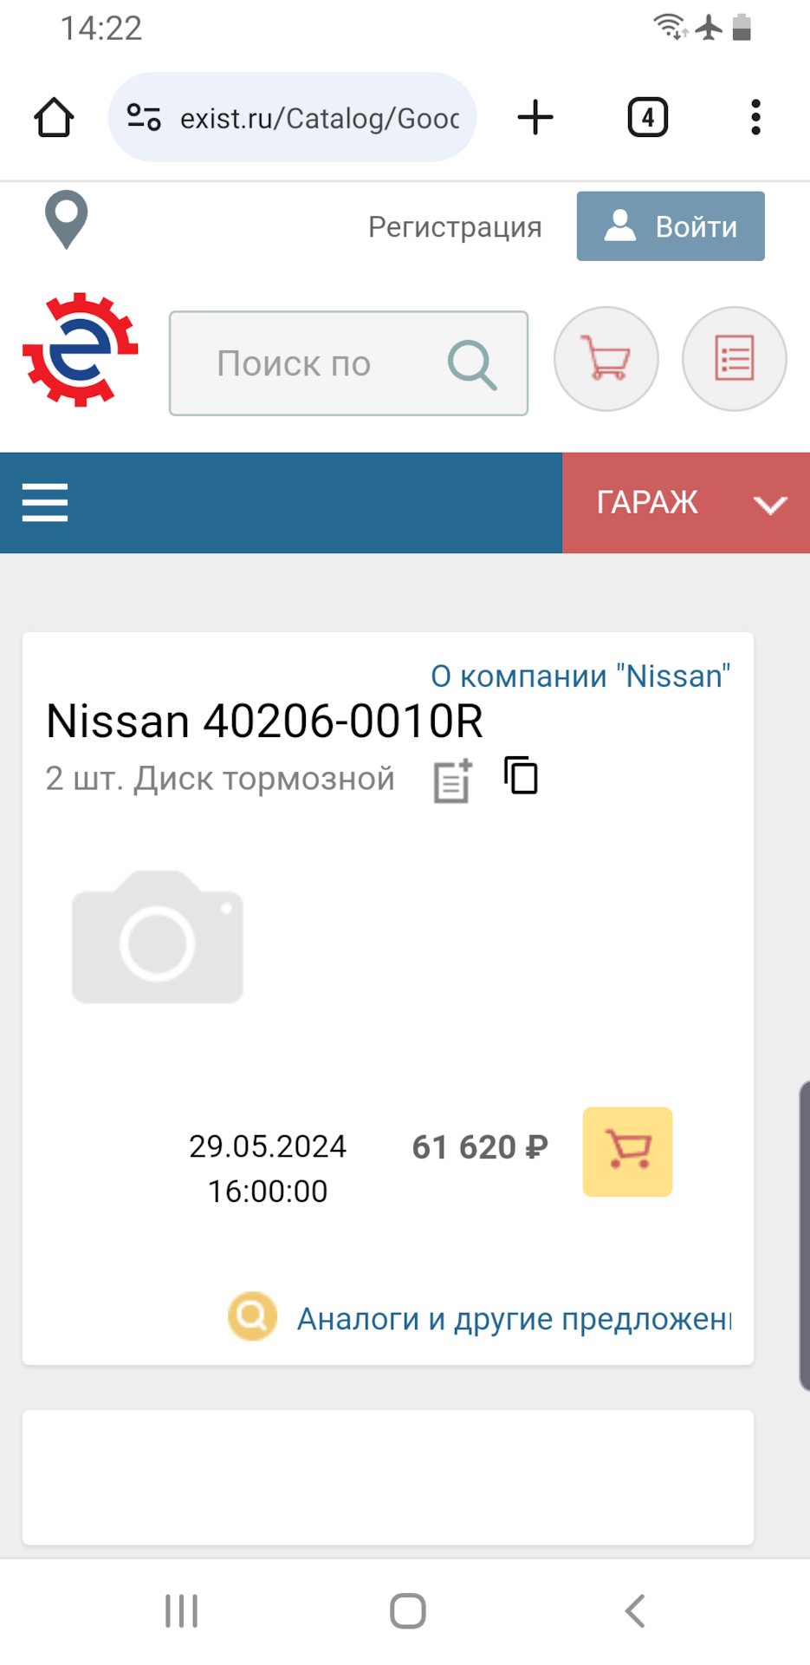This screenshot has width=810, height=1665.
Task: Click the magnifier search icon
Action: [472, 364]
